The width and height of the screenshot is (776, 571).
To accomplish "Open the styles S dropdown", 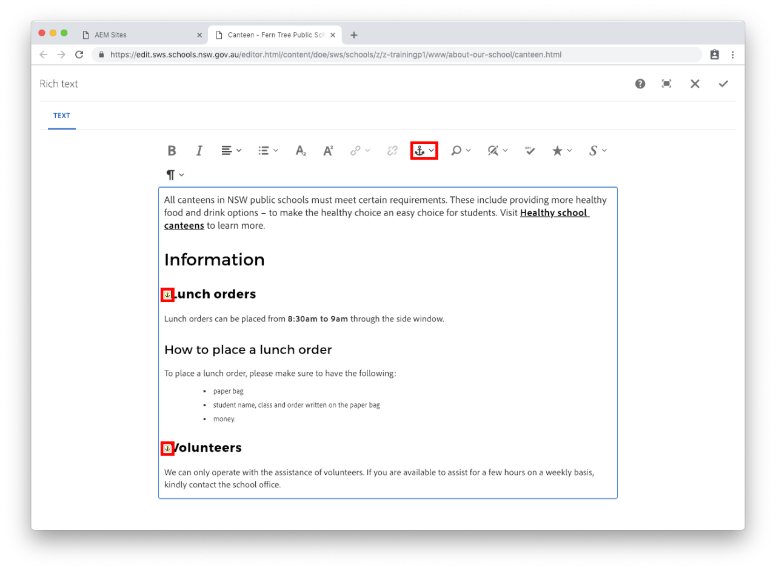I will [598, 151].
